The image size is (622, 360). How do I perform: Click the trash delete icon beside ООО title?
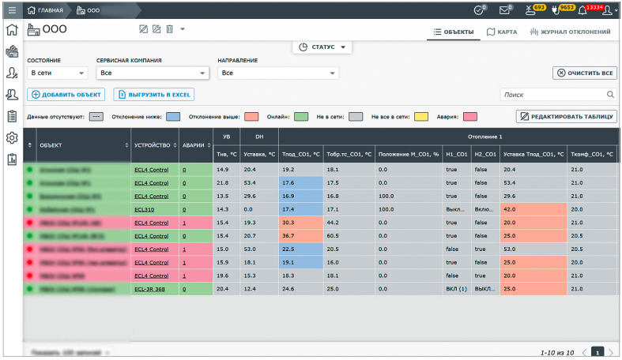169,30
